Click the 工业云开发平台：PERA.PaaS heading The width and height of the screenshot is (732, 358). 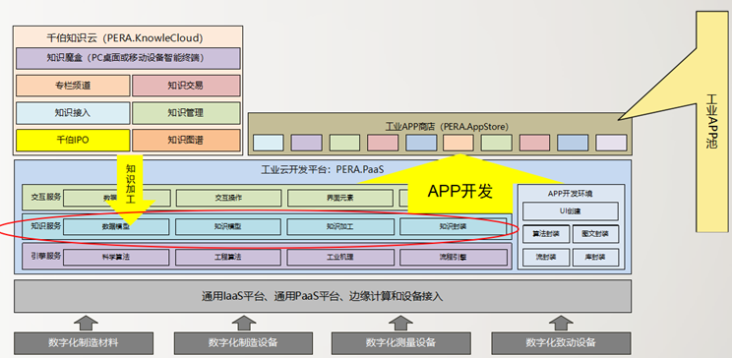(x=322, y=169)
